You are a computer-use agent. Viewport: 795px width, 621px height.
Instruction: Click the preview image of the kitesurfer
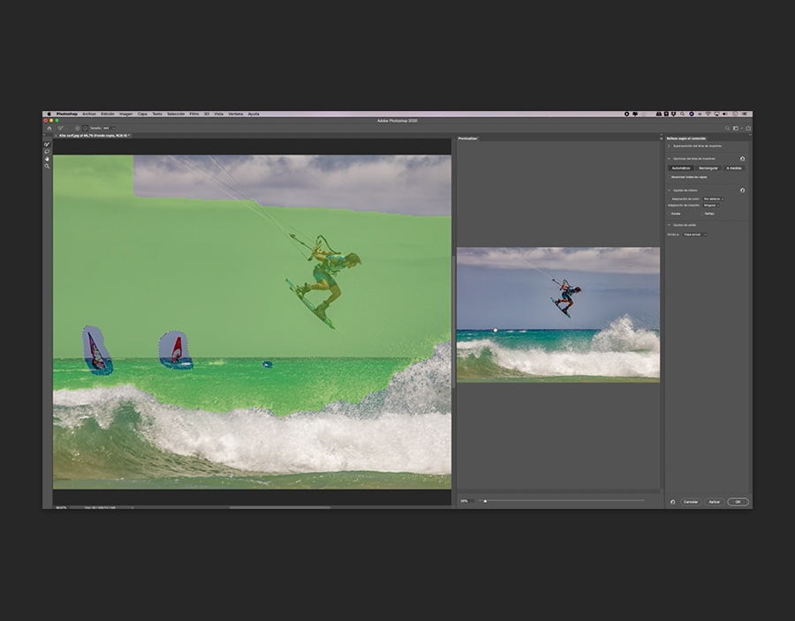tap(558, 315)
